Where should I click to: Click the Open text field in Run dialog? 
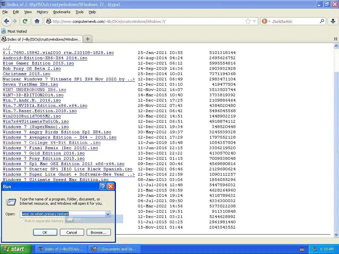pyautogui.click(x=63, y=214)
